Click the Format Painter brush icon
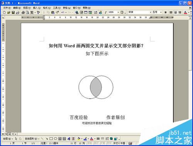This screenshot has width=193, height=146. coord(57,12)
